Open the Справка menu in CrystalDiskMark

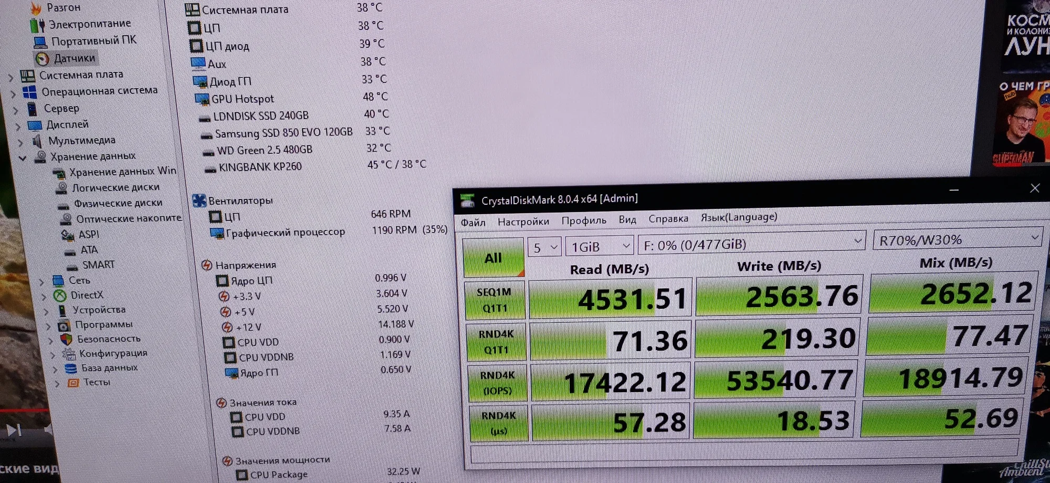668,218
